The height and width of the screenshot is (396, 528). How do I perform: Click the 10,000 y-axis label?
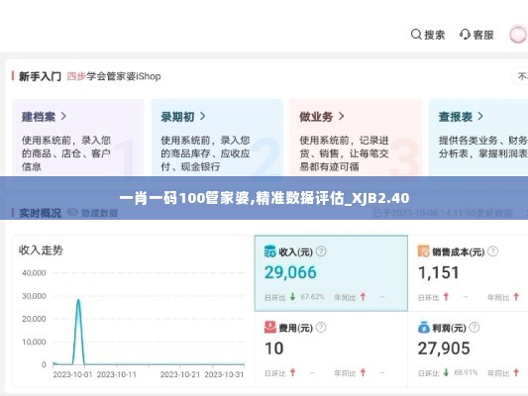click(34, 342)
